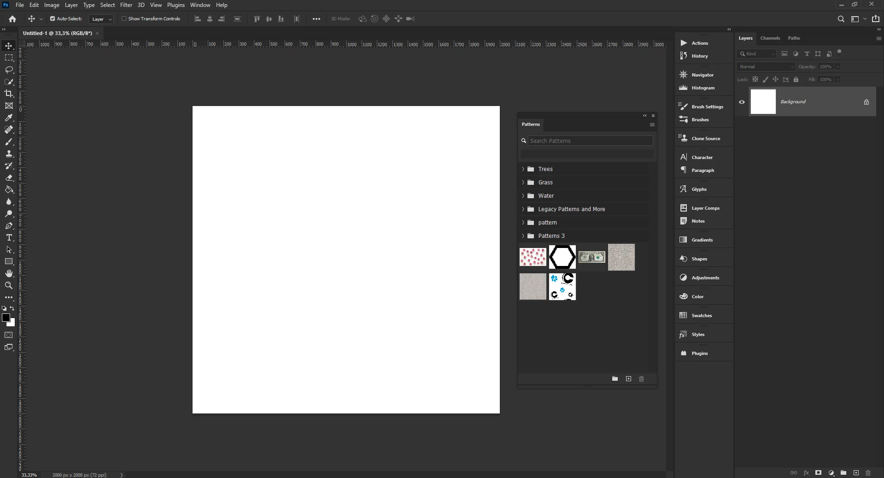This screenshot has height=478, width=884.
Task: Select the Lasso tool
Action: point(9,70)
